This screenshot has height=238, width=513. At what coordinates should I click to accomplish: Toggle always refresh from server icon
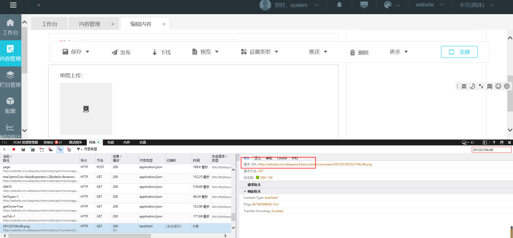pyautogui.click(x=32, y=149)
